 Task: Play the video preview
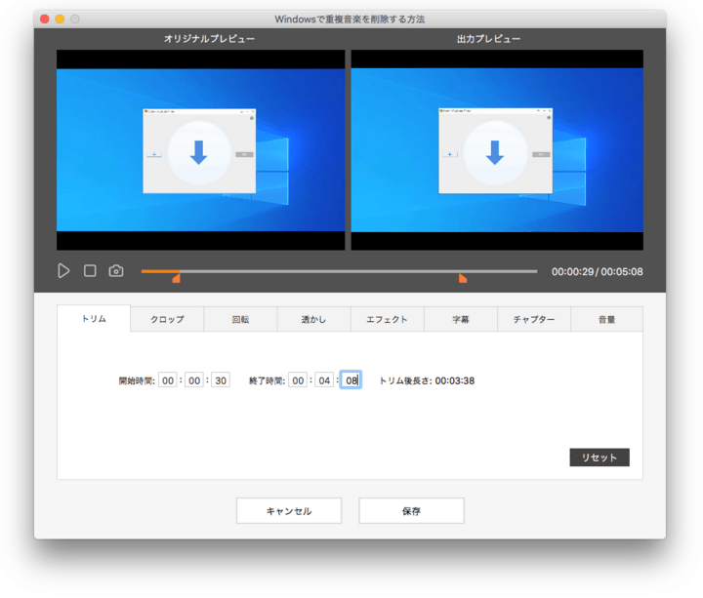(63, 271)
